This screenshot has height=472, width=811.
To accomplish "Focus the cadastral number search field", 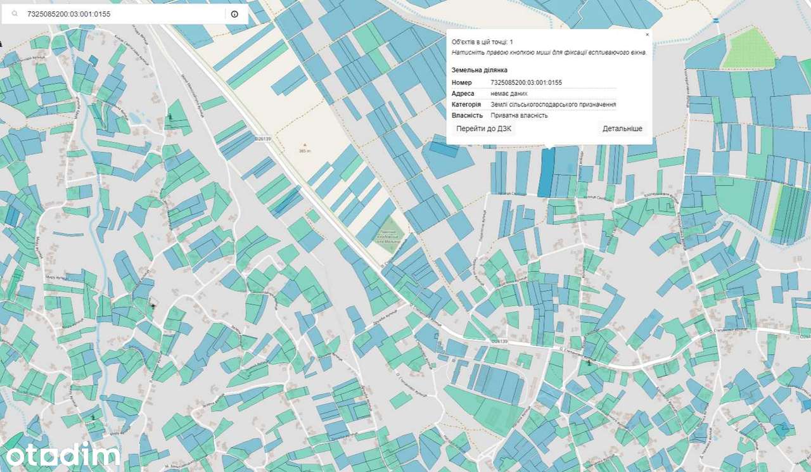I will point(124,13).
